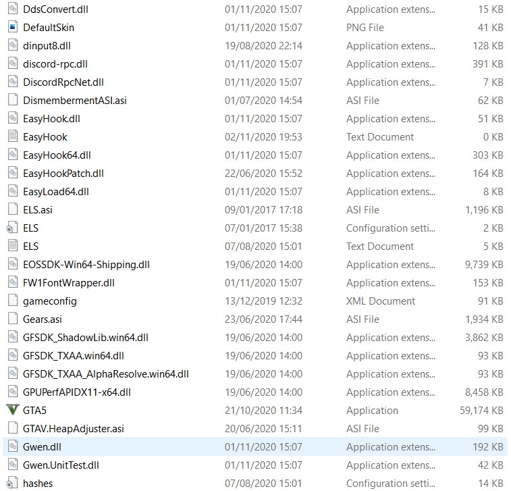Viewport: 511px width, 491px height.
Task: Click the GPUPerfAPIDX11-x64.dll file icon
Action: tap(13, 392)
